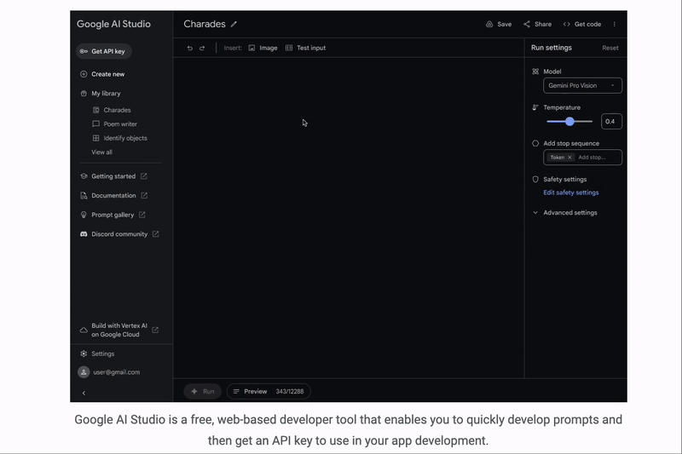Reset the run settings
Image resolution: width=682 pixels, height=454 pixels.
coord(610,49)
